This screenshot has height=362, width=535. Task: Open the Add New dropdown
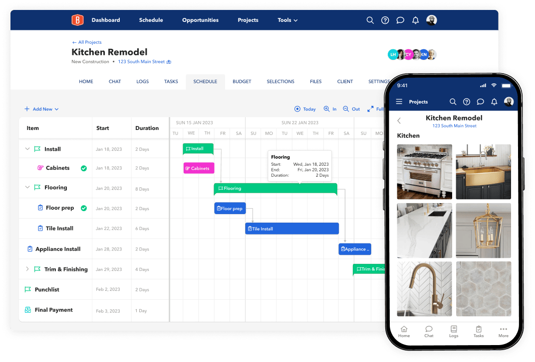41,109
